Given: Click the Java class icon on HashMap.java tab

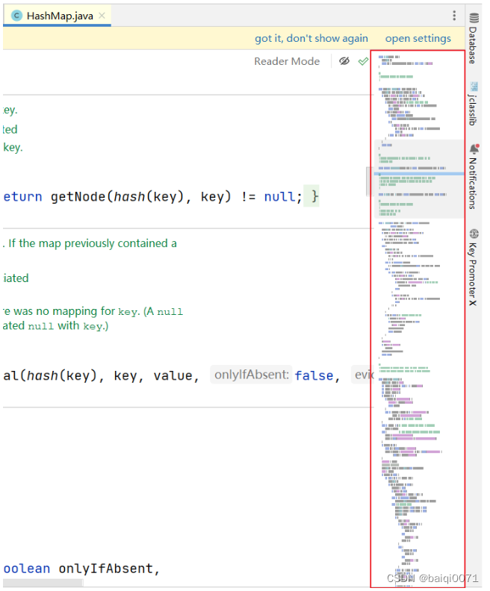Looking at the screenshot, I should (x=16, y=16).
